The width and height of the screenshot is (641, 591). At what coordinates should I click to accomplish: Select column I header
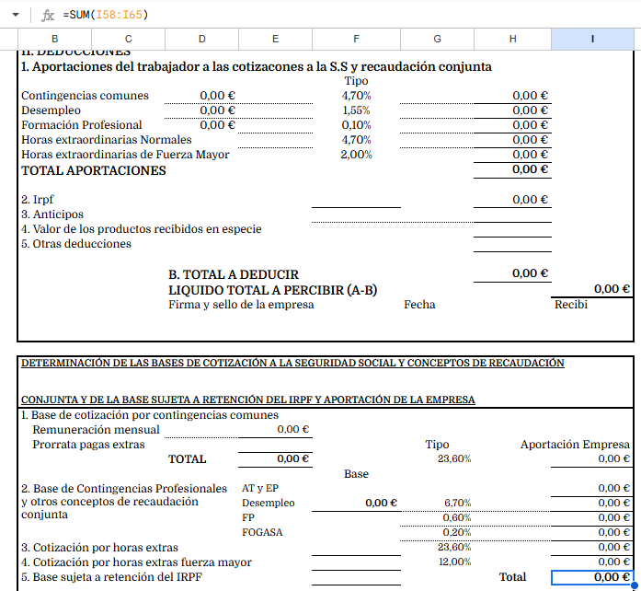click(592, 39)
